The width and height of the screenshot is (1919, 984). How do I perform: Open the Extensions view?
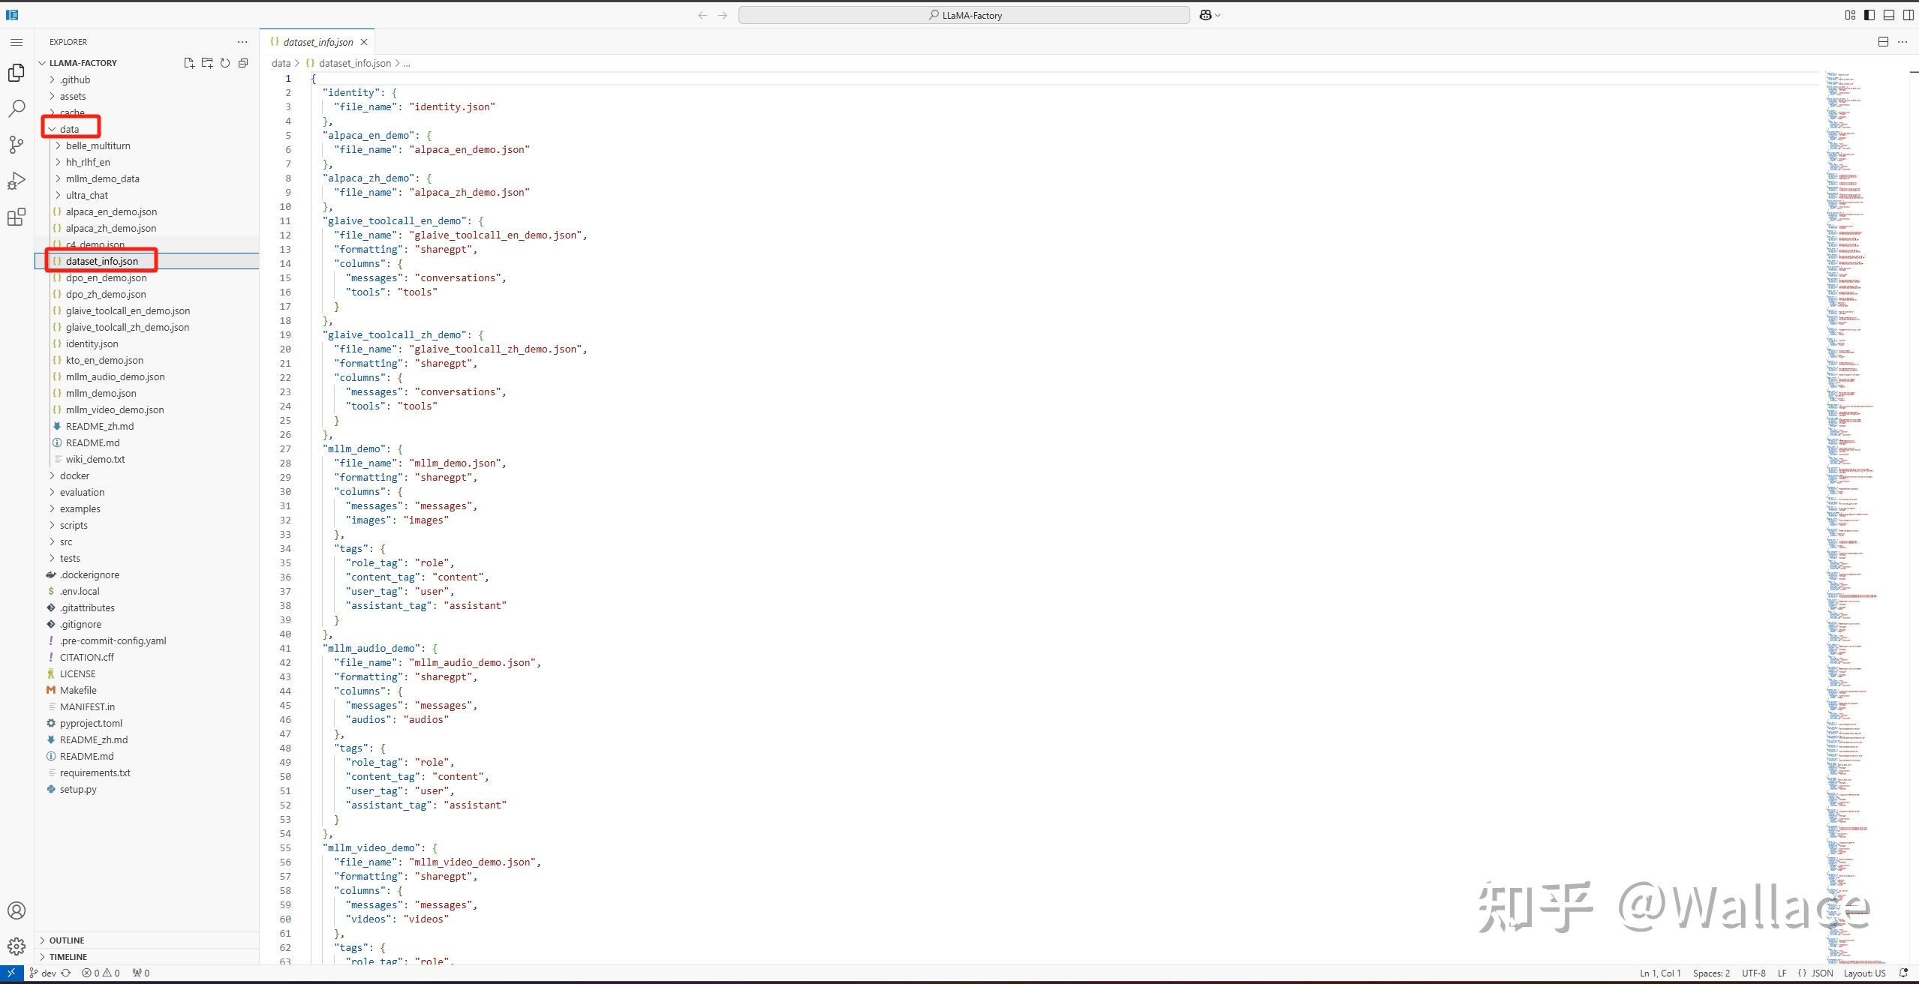(17, 217)
